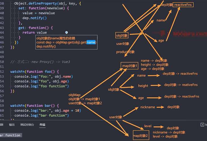Switch to the 输出 panel tab

[12, 125]
